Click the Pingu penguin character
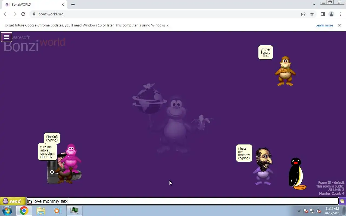The height and width of the screenshot is (216, 346). point(297,174)
